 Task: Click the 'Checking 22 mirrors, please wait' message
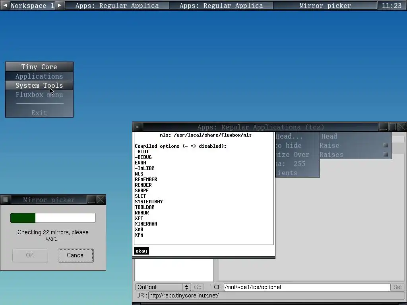click(53, 236)
